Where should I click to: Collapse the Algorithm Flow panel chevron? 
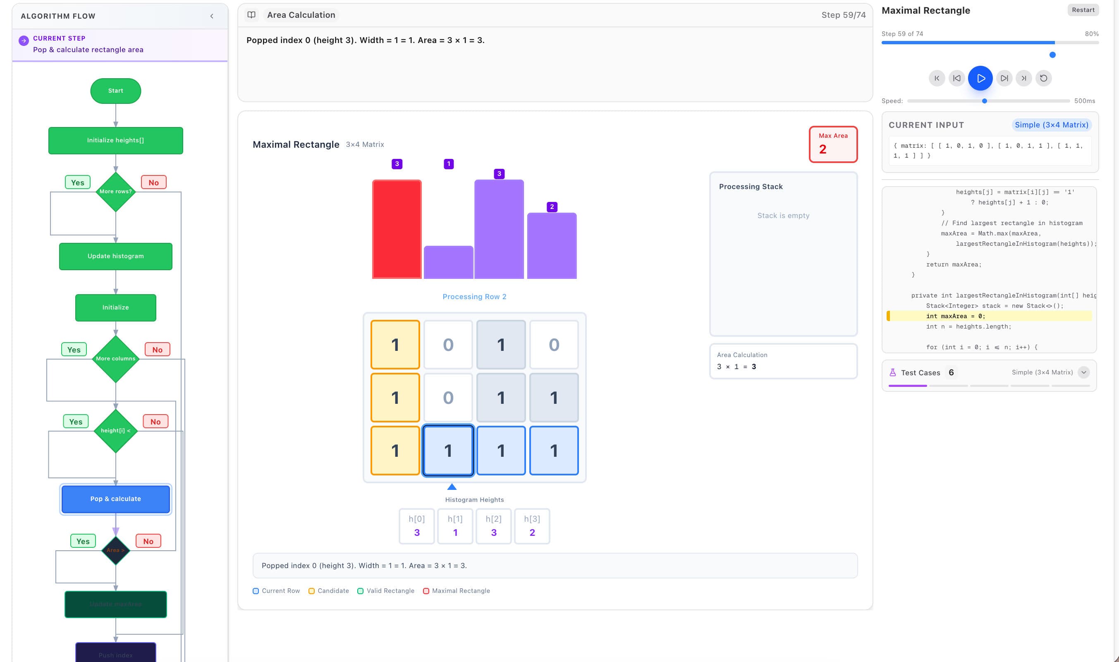click(x=211, y=16)
